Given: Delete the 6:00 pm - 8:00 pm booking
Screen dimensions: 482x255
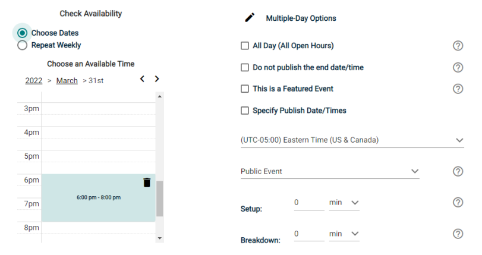Looking at the screenshot, I should 147,182.
